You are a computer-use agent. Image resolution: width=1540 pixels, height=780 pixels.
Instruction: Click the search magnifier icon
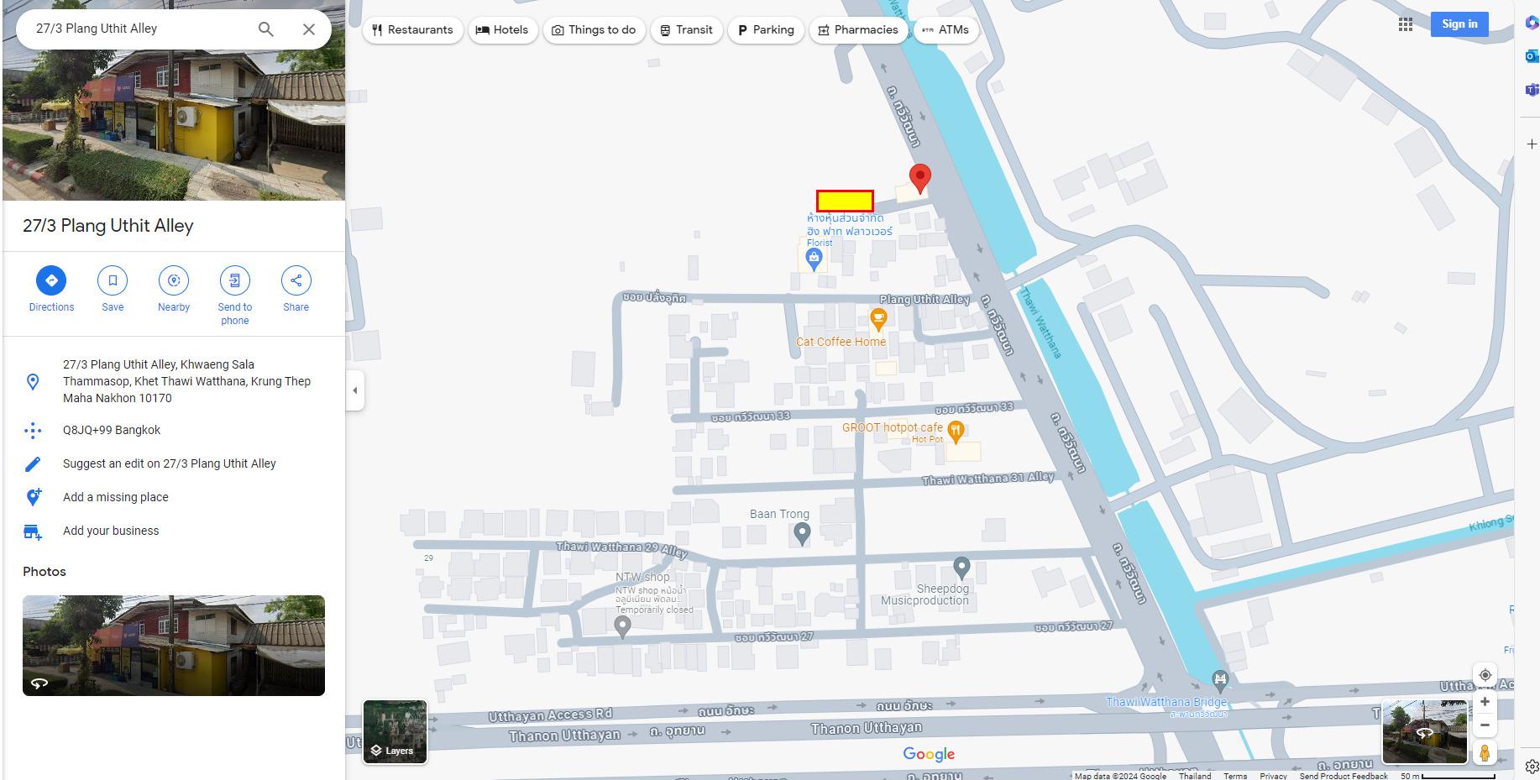[266, 29]
